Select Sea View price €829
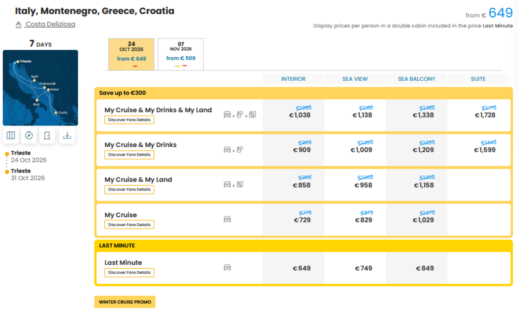 pyautogui.click(x=364, y=220)
